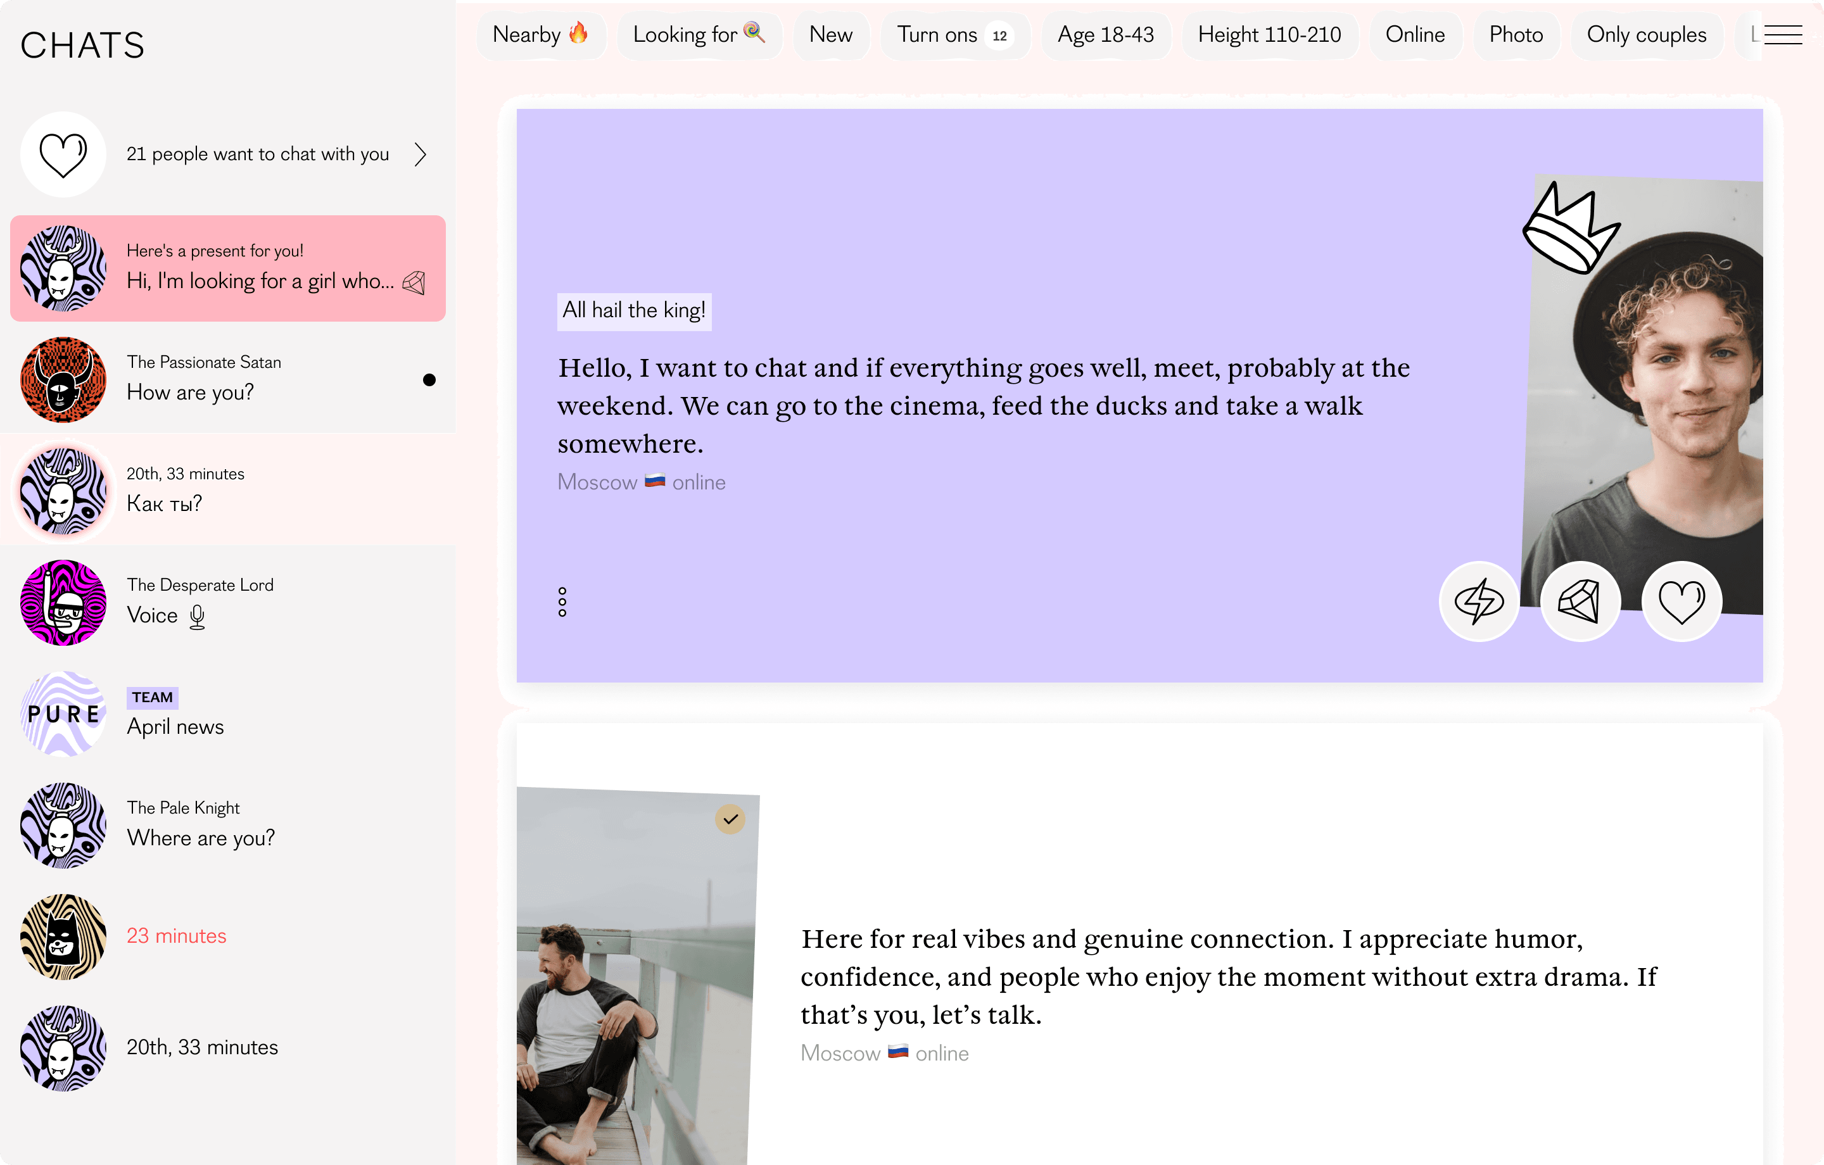This screenshot has width=1824, height=1165.
Task: Click the man on pier profile photo
Action: click(x=636, y=977)
